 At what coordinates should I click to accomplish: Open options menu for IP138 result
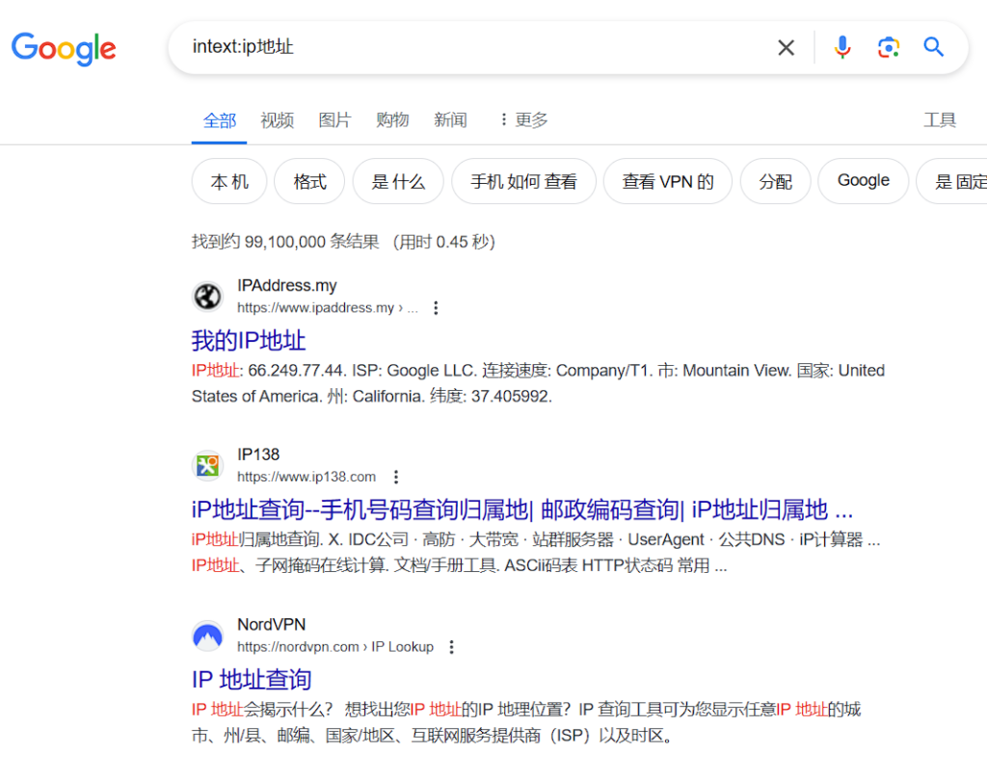[396, 478]
